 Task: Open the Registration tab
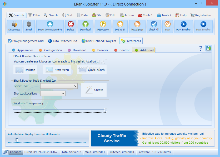pyautogui.click(x=201, y=15)
